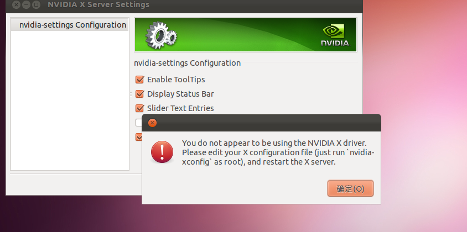Click the nvidia-xconfig error message text

(278, 152)
